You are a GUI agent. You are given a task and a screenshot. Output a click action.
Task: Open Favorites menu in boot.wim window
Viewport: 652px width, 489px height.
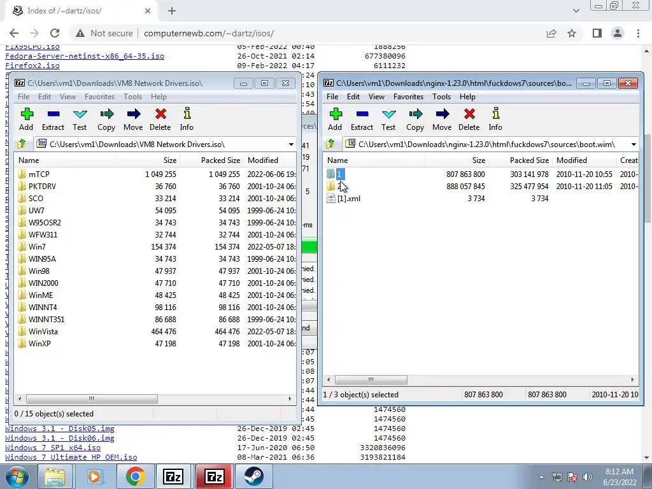(408, 97)
